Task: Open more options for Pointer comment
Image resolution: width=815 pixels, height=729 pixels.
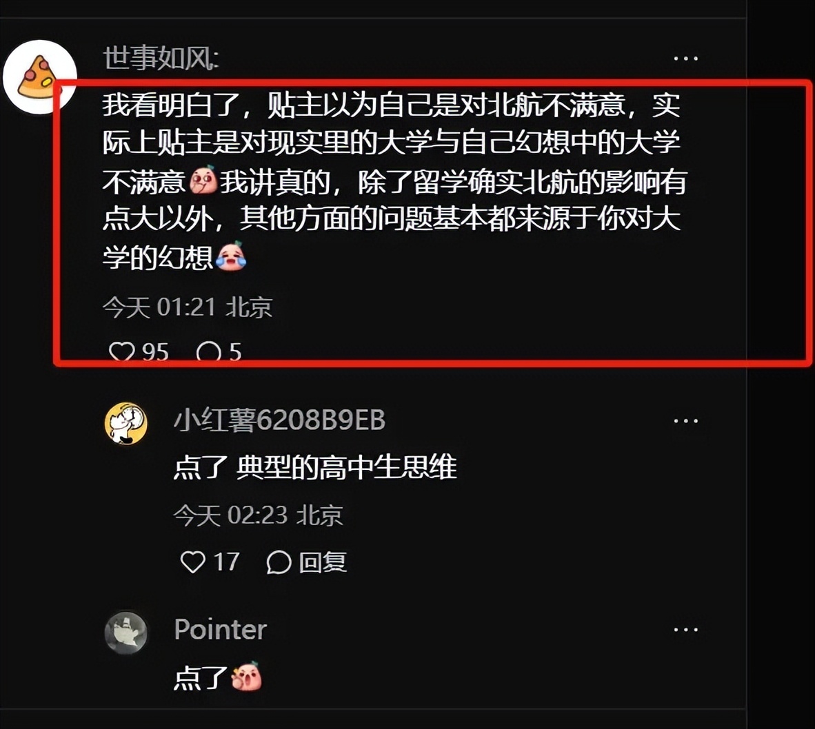Action: click(x=685, y=630)
